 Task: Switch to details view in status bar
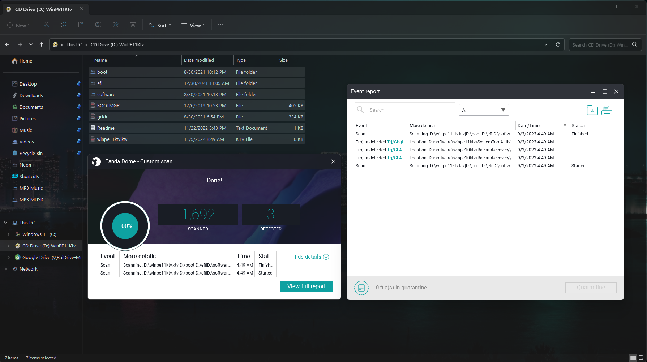[633, 358]
